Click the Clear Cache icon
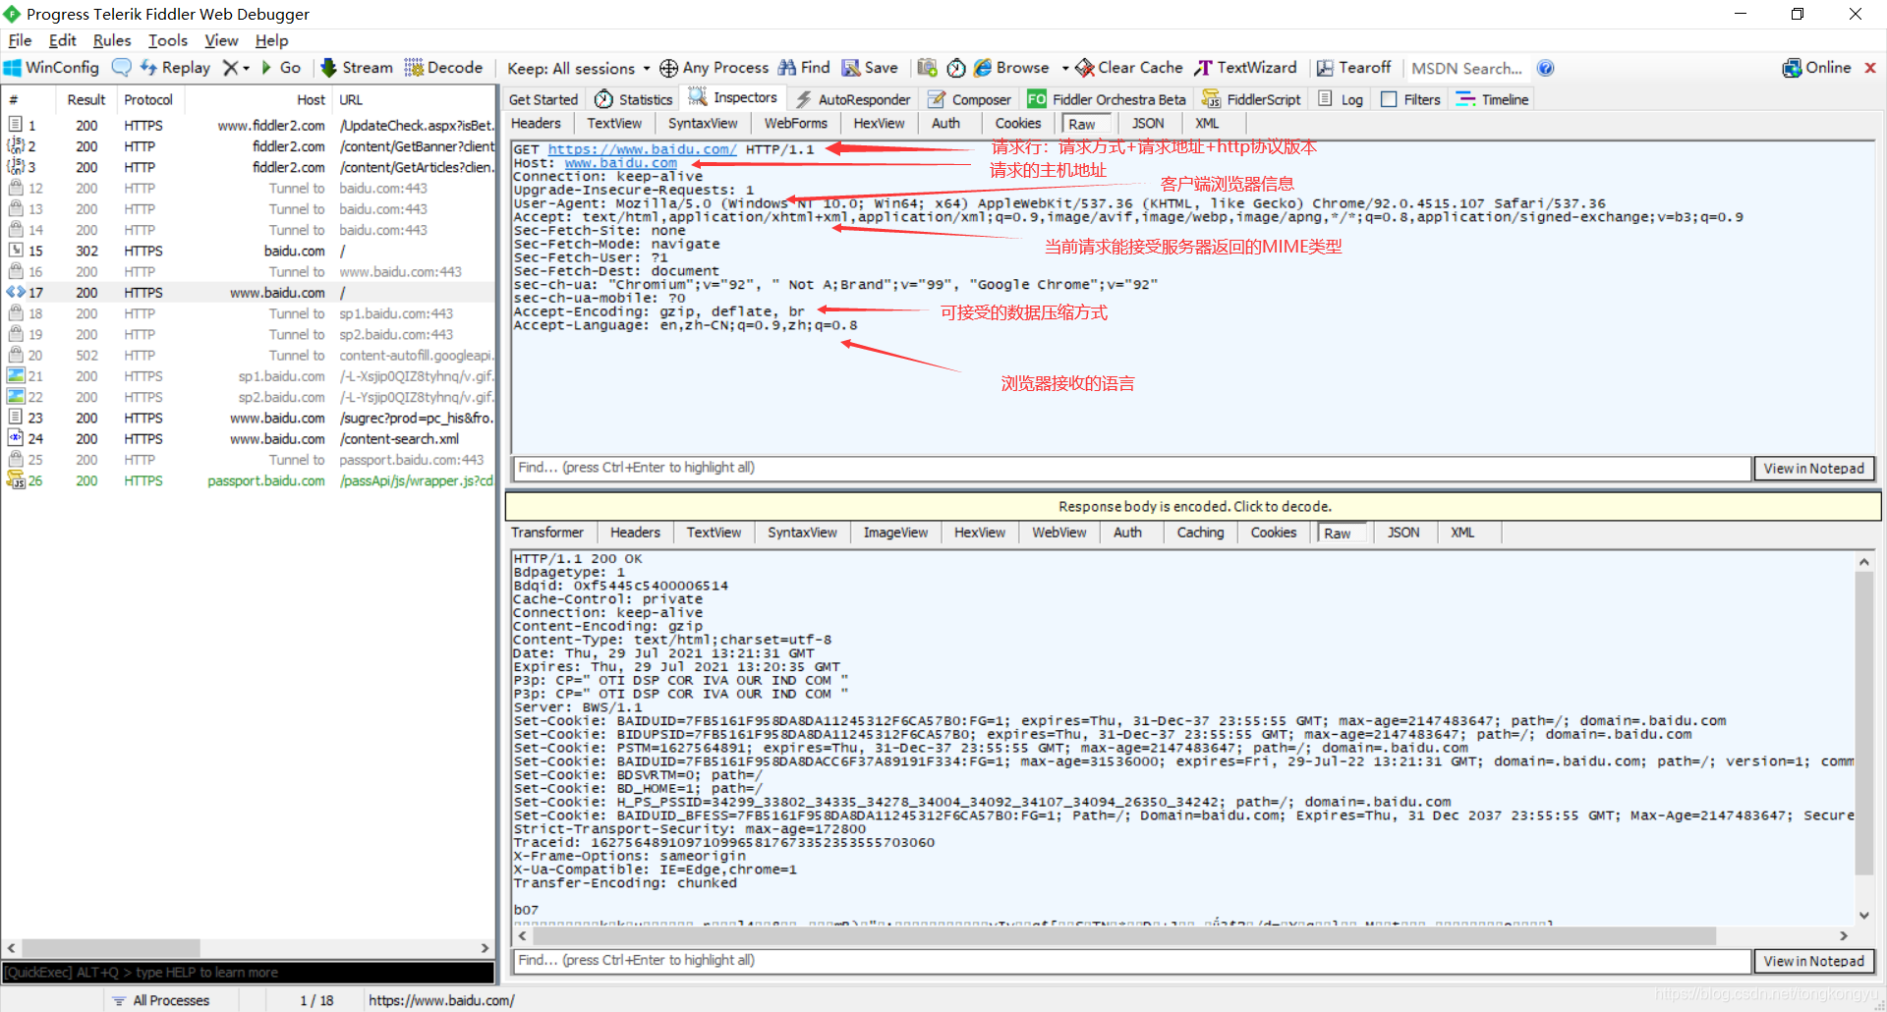Image resolution: width=1887 pixels, height=1012 pixels. [1085, 68]
